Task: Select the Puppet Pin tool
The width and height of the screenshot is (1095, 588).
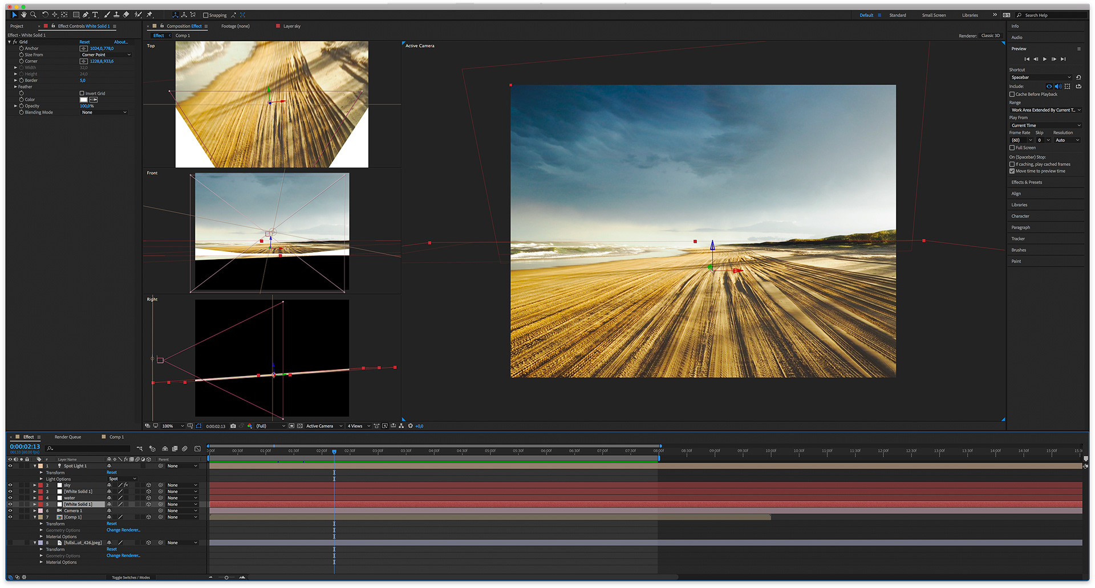Action: (149, 15)
